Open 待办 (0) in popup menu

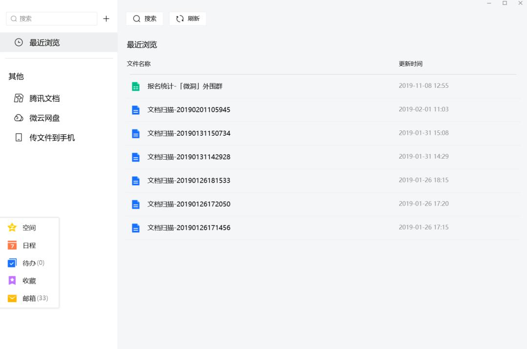[x=30, y=263]
